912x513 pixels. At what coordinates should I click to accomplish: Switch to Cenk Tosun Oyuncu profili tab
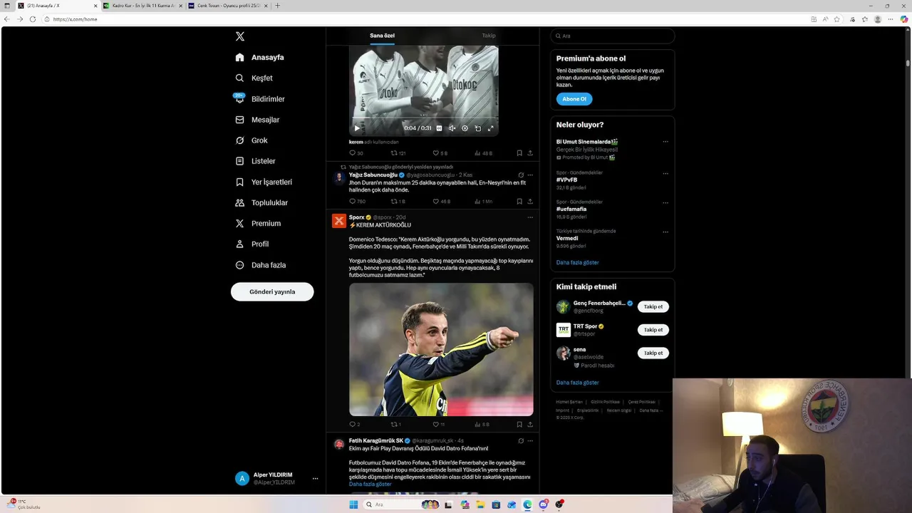[227, 6]
